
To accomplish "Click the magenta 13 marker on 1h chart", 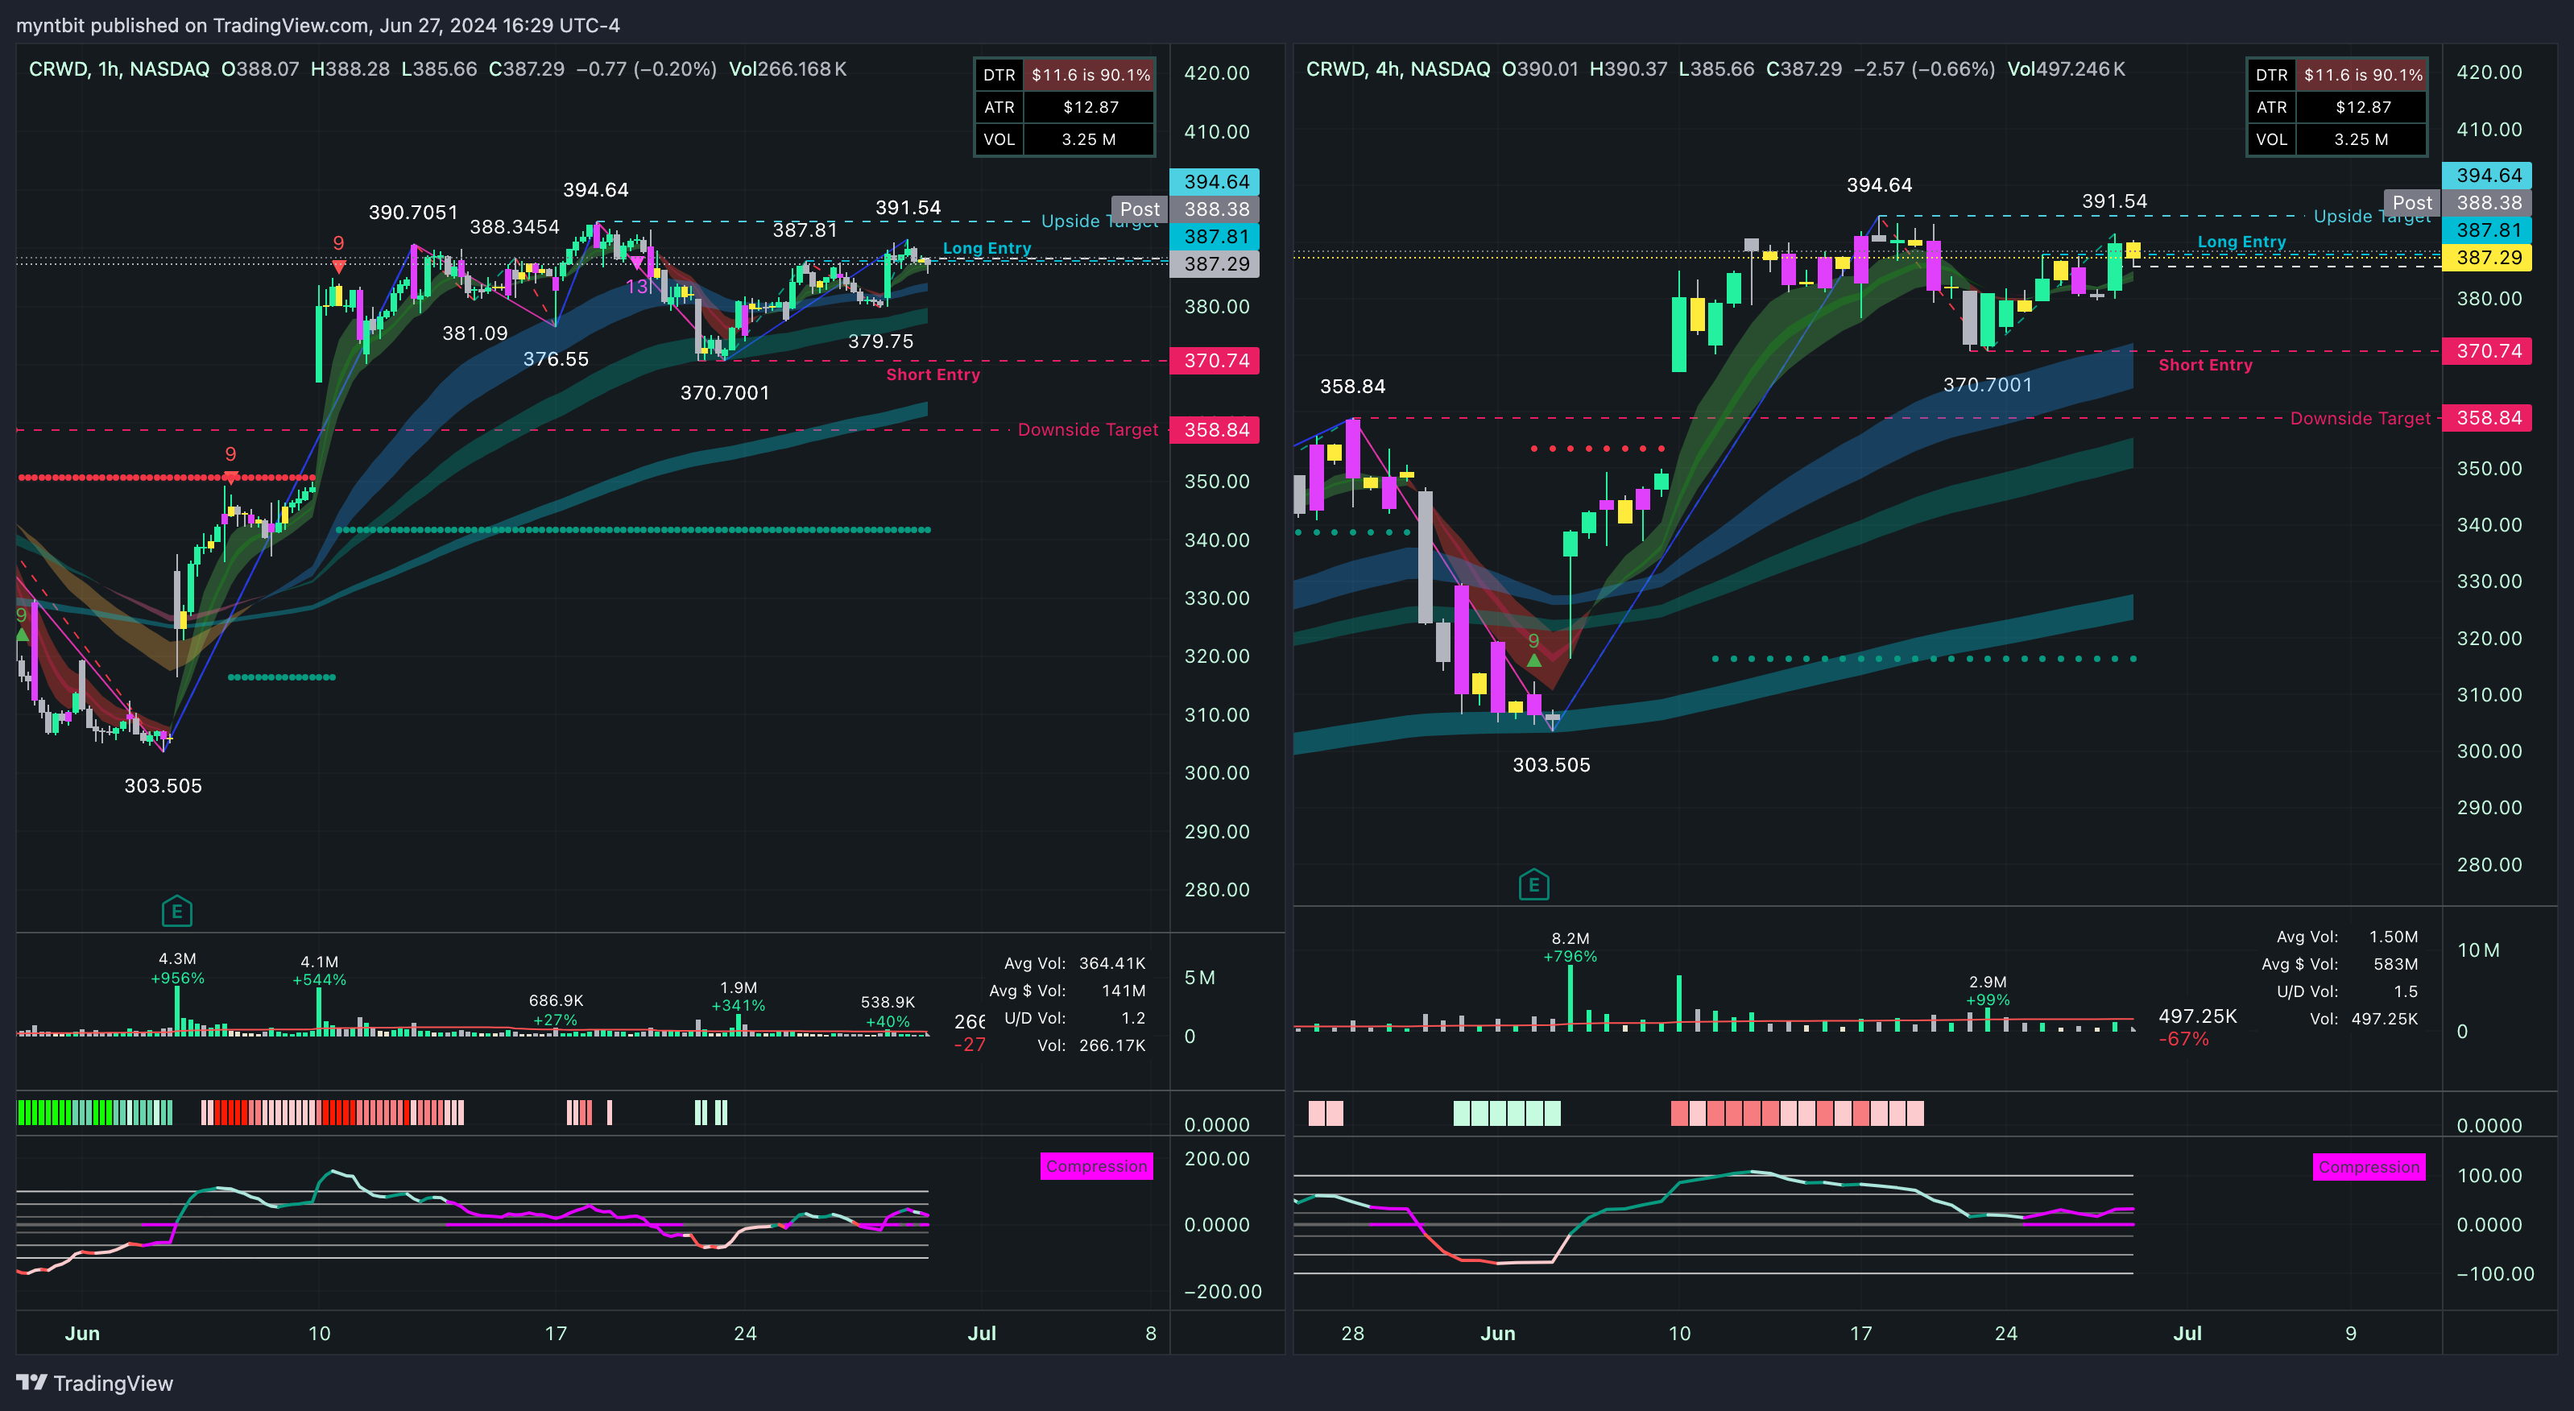I will coord(636,287).
